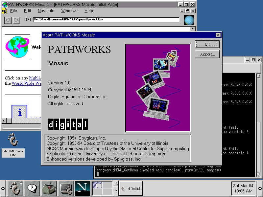Switch to the bottom-left desktop in pager
The width and height of the screenshot is (263, 197).
coord(97,192)
